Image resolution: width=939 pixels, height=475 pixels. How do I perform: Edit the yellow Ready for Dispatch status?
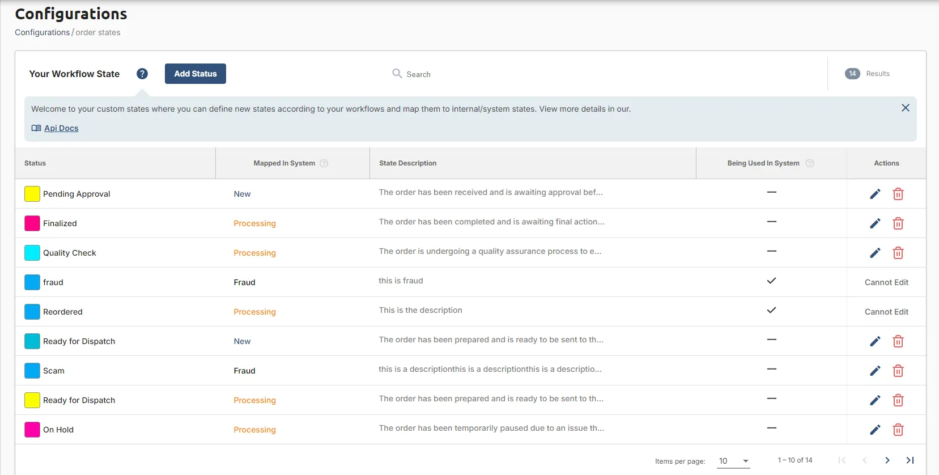[875, 400]
